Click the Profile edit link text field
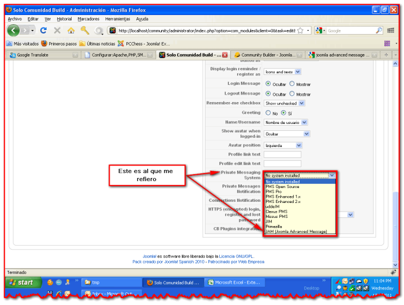 (282, 164)
